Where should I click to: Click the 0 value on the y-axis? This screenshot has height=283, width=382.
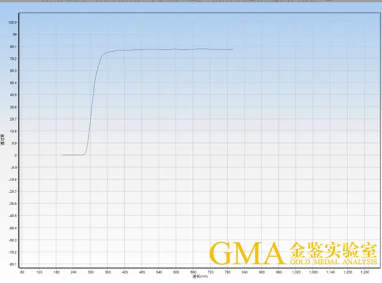pyautogui.click(x=15, y=155)
